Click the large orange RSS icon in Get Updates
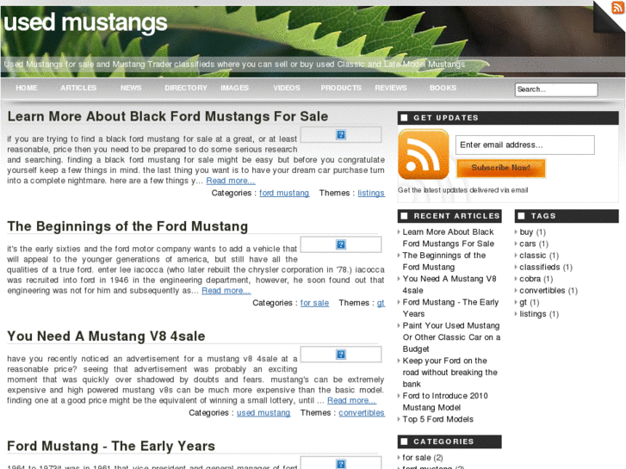Screen dimensions: 626x469 click(x=423, y=154)
